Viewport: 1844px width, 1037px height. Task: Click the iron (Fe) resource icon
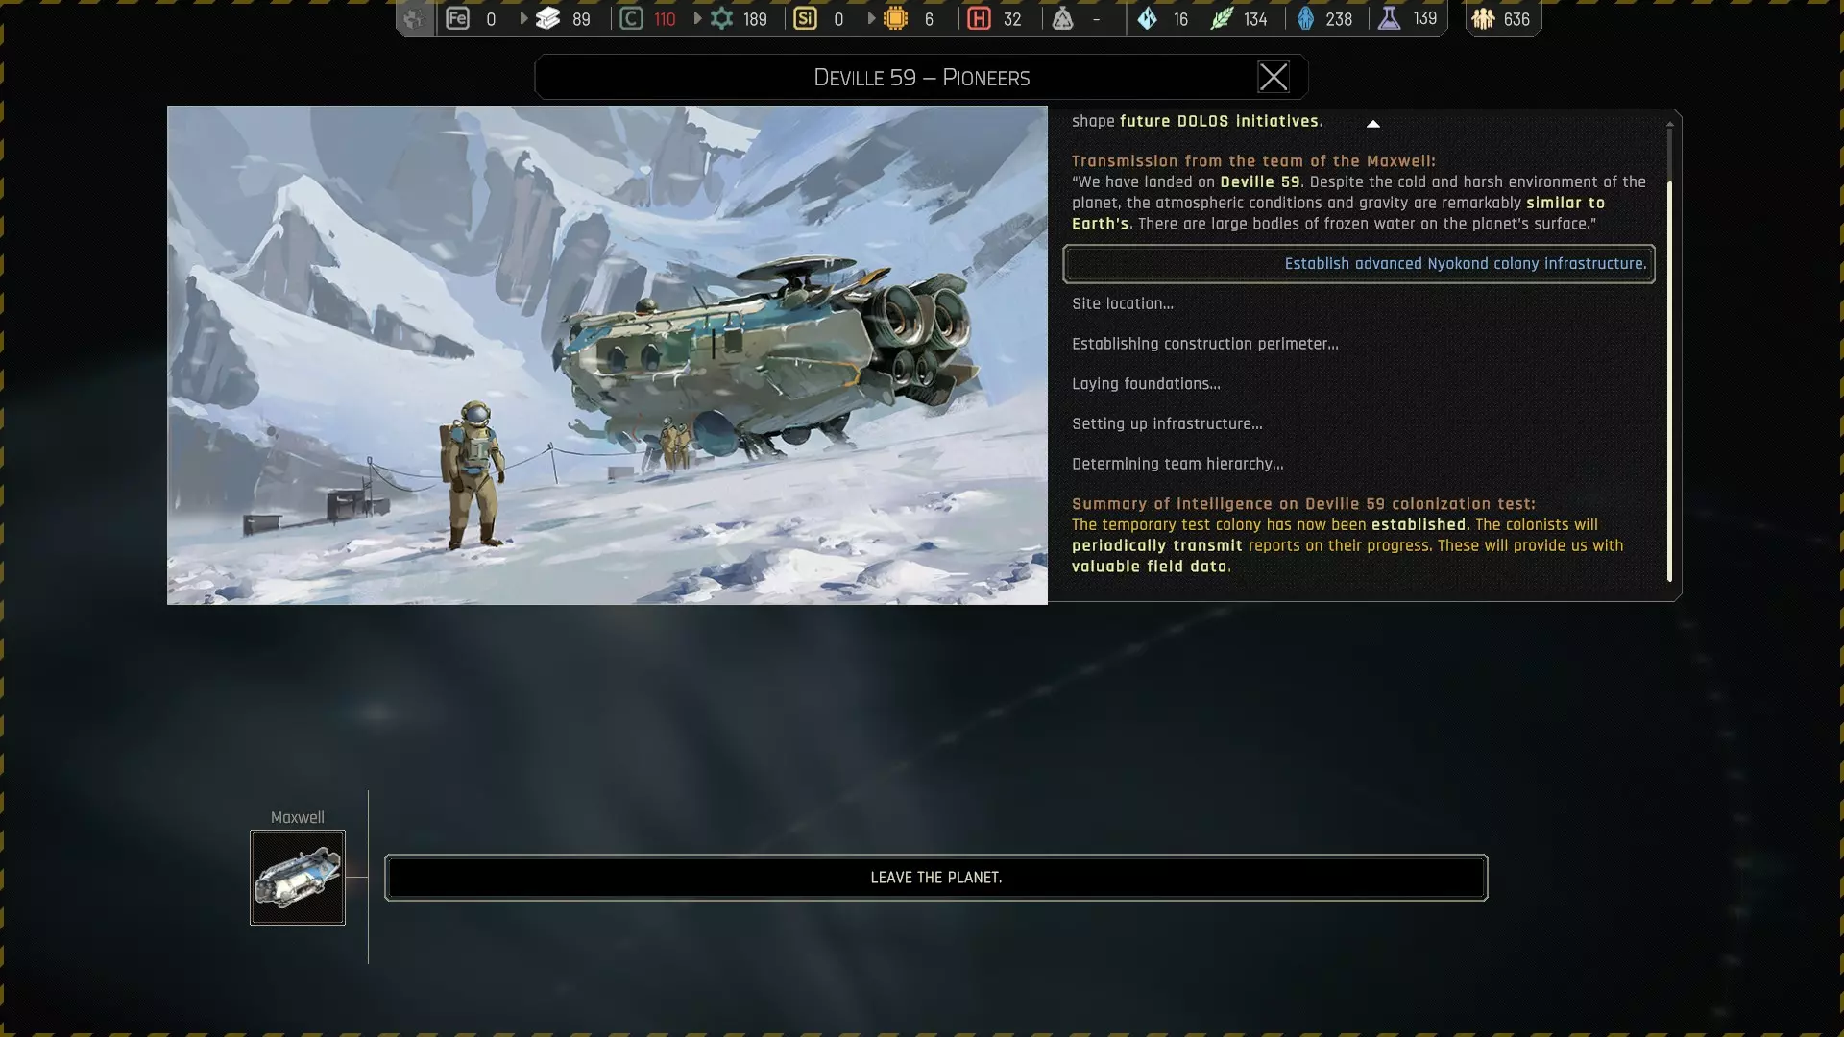coord(457,18)
